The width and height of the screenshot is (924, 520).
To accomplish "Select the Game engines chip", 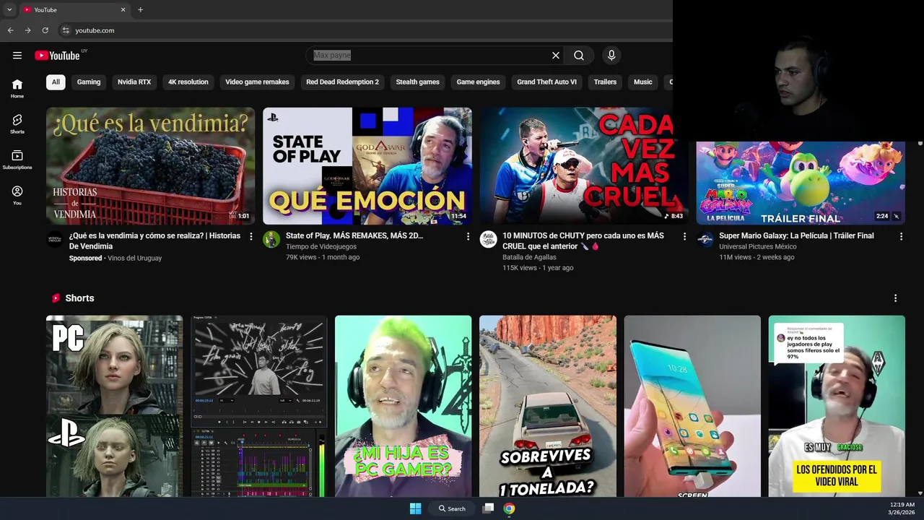I will point(479,82).
